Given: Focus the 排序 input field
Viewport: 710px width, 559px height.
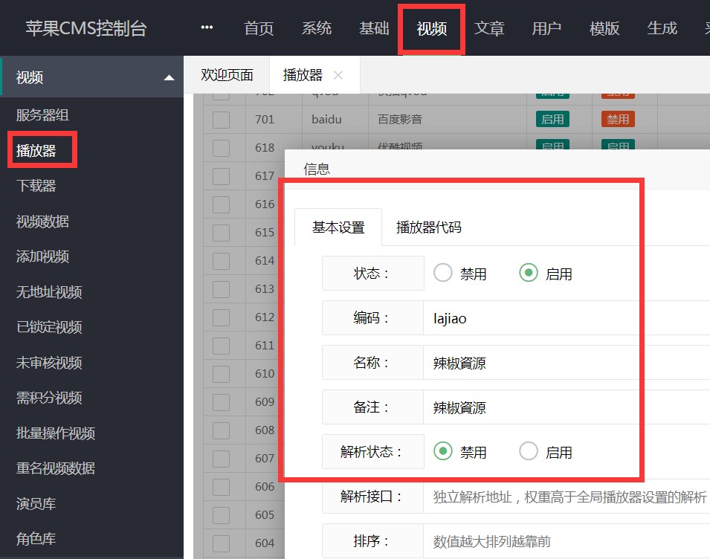Looking at the screenshot, I should pyautogui.click(x=567, y=541).
